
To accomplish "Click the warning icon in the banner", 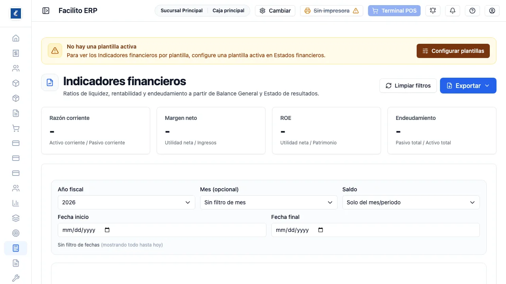I will point(55,50).
